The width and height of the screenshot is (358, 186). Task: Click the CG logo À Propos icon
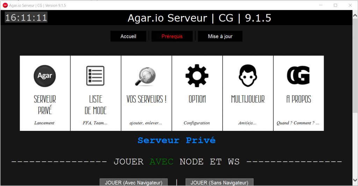click(299, 75)
